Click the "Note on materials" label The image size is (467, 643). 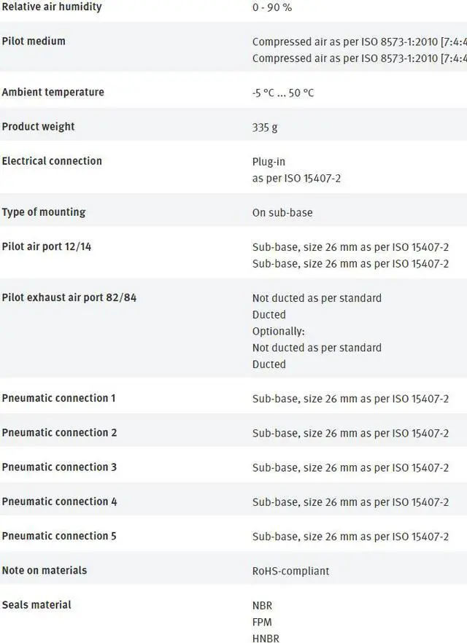(x=45, y=570)
